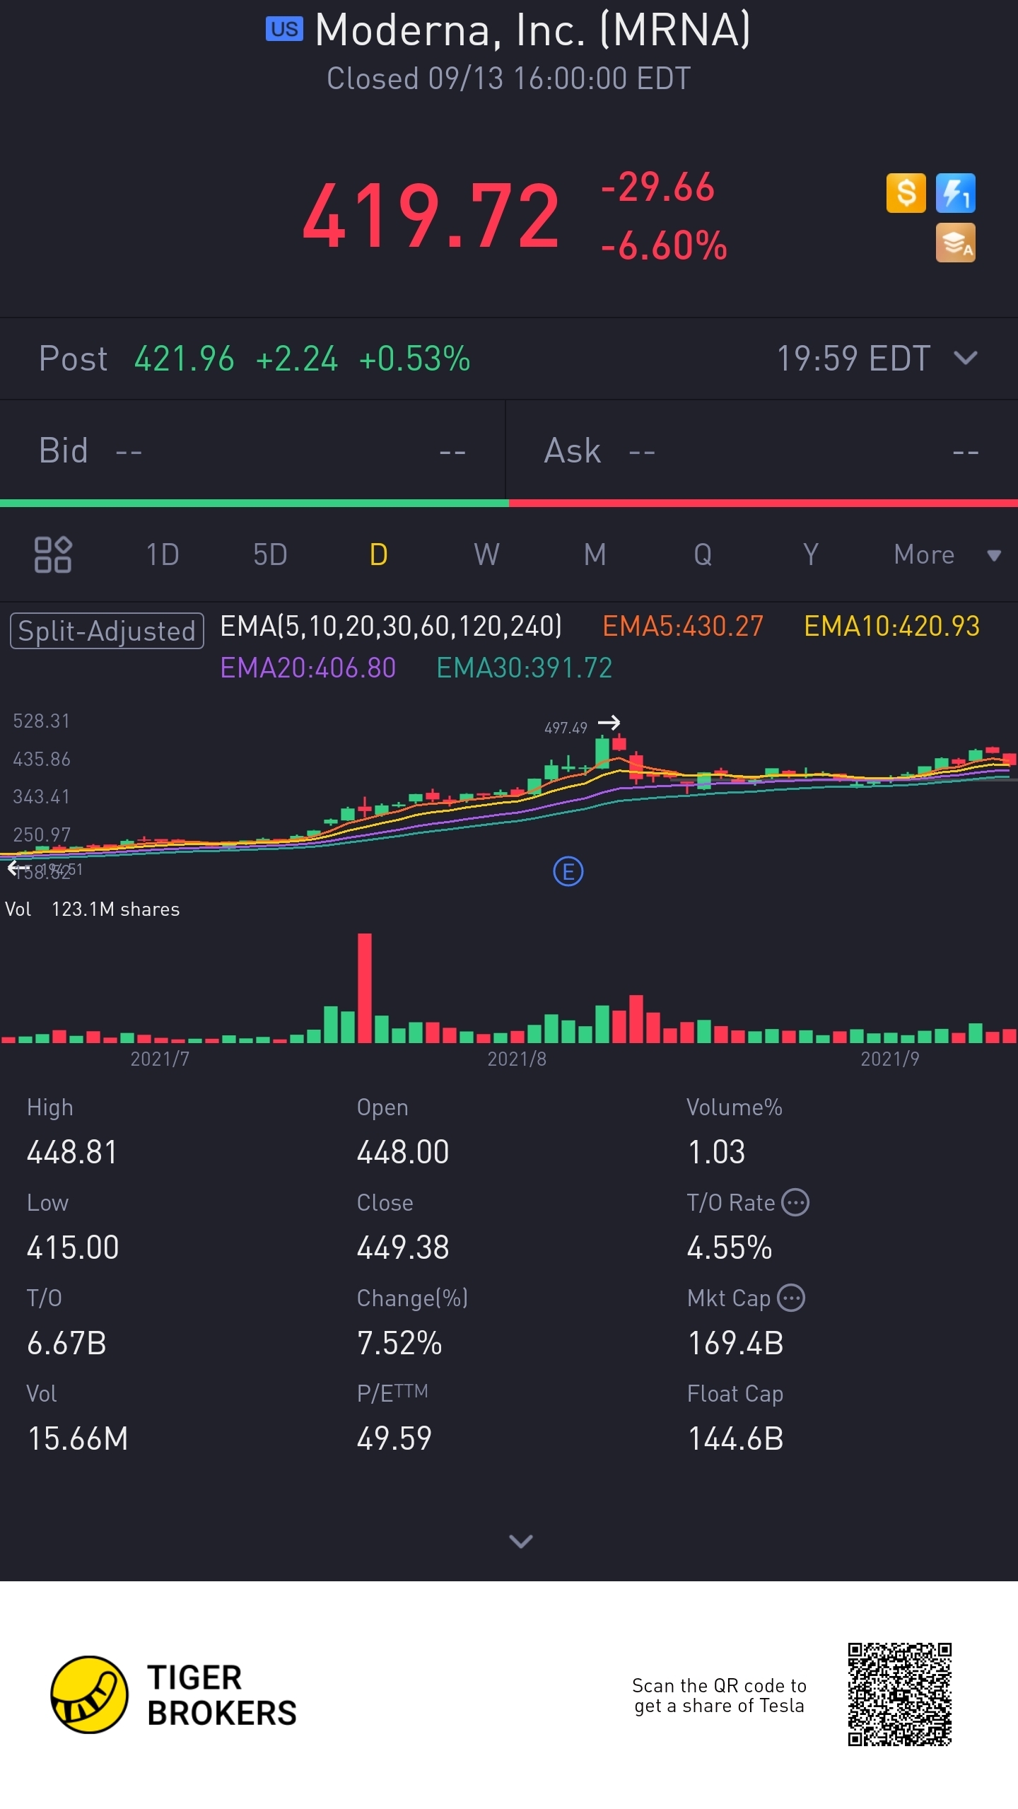Tap the percent change -6.60%

664,245
